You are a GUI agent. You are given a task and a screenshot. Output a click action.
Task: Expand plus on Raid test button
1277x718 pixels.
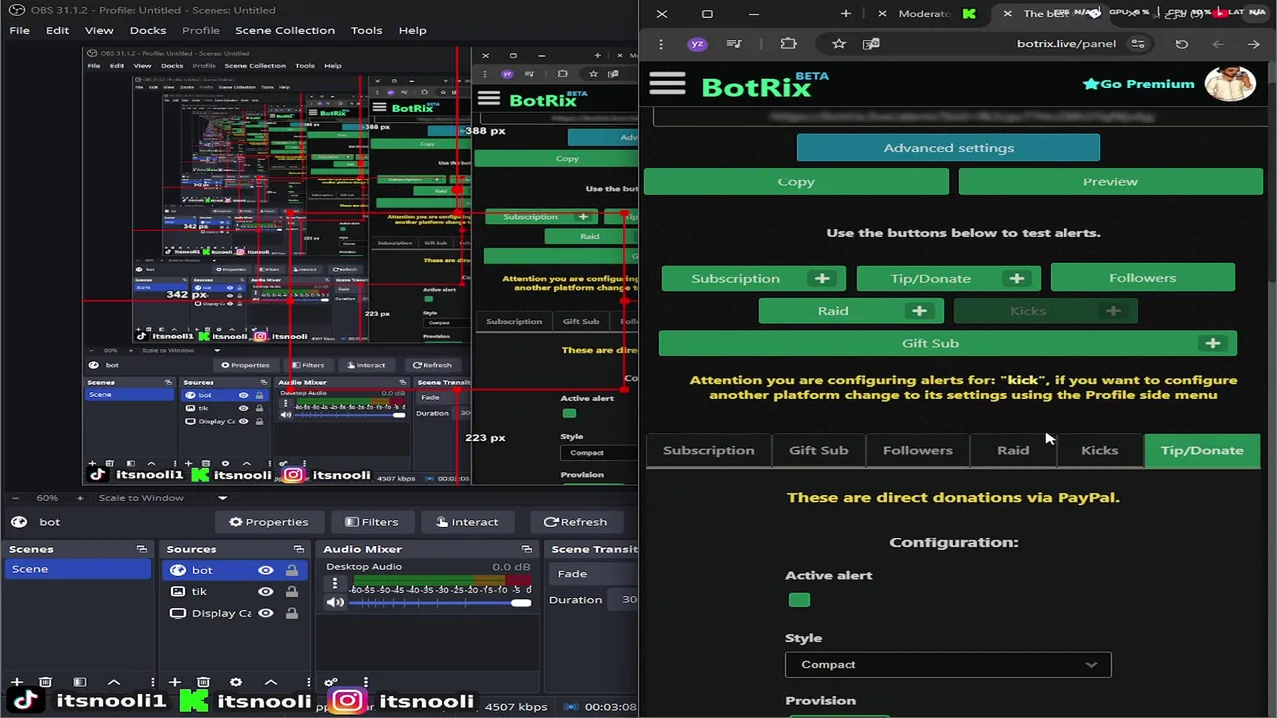(919, 311)
